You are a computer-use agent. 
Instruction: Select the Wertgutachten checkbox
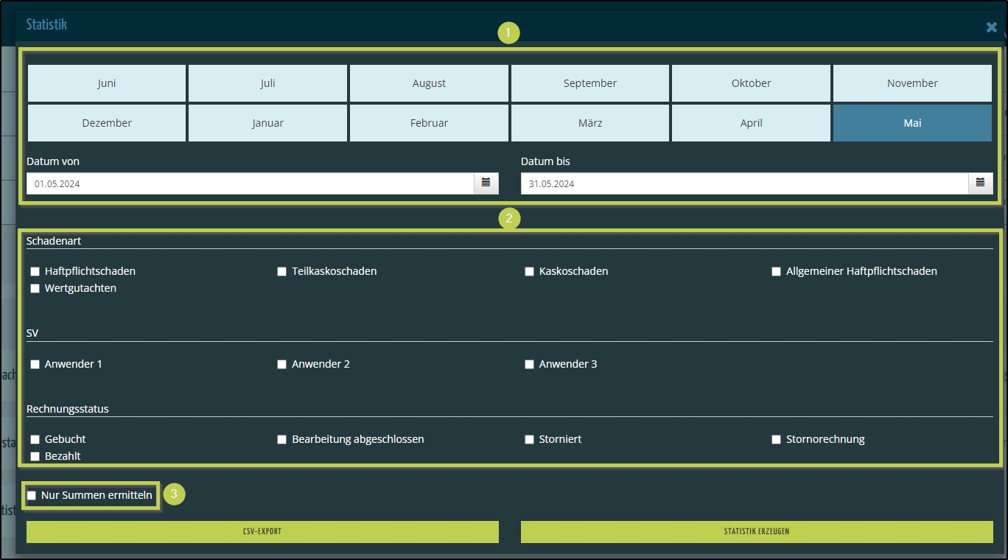35,289
